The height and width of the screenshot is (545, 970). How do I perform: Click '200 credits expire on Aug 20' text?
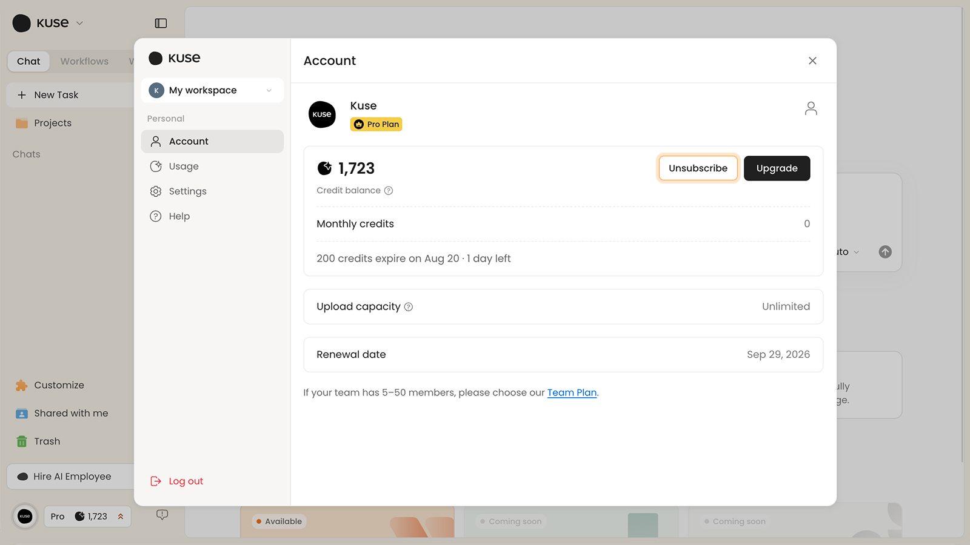(x=388, y=259)
